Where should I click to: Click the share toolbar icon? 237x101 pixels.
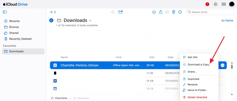pos(161,12)
